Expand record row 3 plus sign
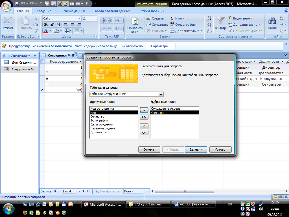The image size is (289, 217). click(47, 79)
